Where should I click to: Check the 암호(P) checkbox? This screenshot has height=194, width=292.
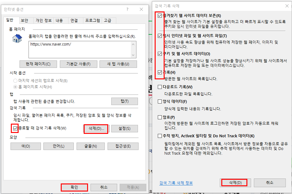tap(160, 117)
